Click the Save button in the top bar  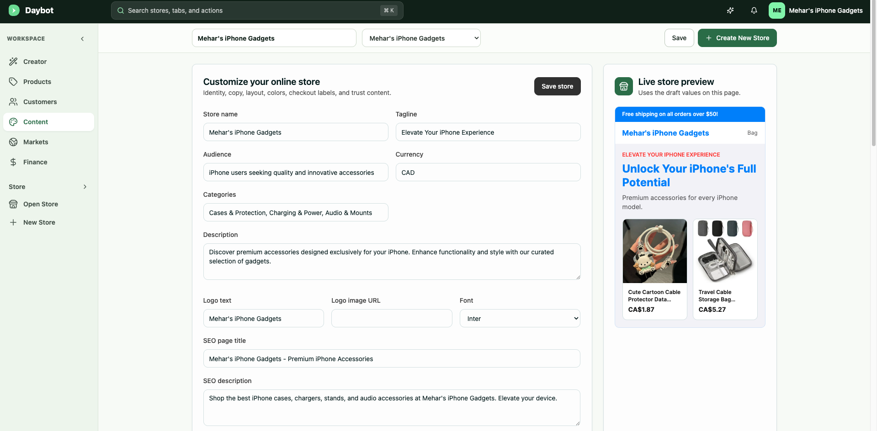click(x=679, y=38)
